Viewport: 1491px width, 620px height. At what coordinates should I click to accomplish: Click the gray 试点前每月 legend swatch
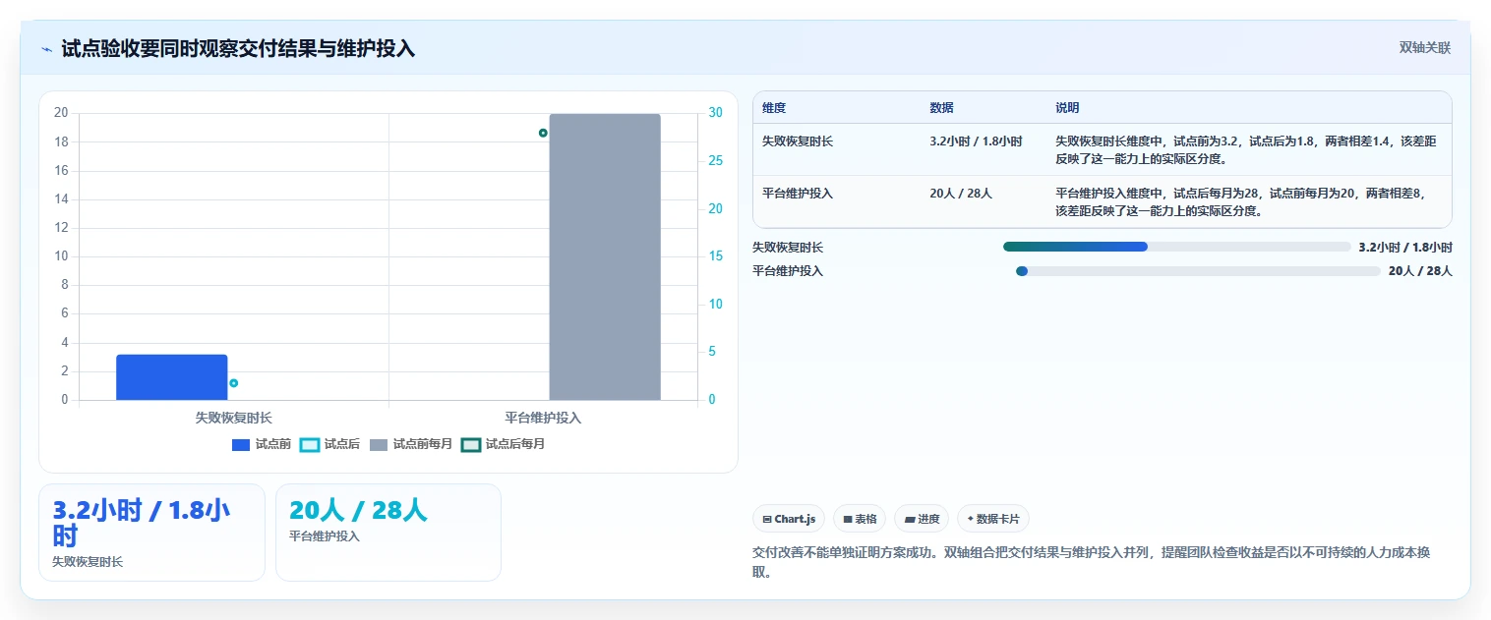coord(379,444)
